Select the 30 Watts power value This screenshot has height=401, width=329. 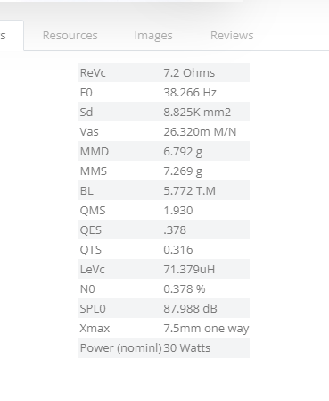pyautogui.click(x=187, y=348)
